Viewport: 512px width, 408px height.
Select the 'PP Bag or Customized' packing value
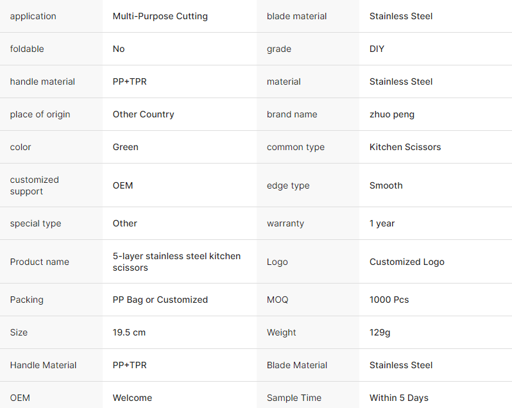click(160, 300)
